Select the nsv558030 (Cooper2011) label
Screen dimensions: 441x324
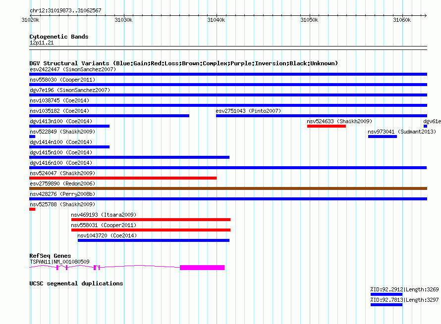click(x=62, y=80)
